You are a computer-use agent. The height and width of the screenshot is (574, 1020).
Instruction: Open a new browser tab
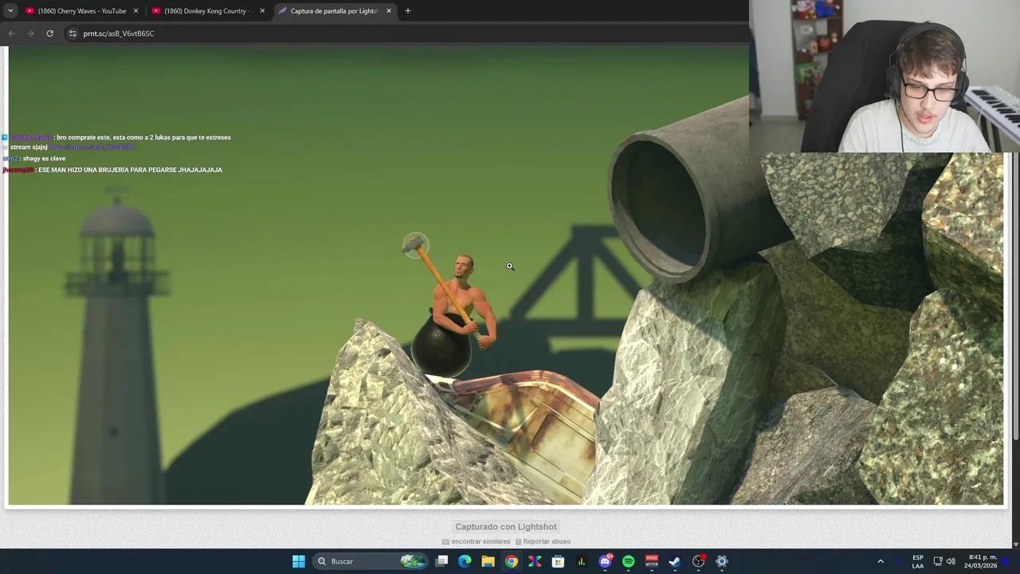tap(408, 11)
